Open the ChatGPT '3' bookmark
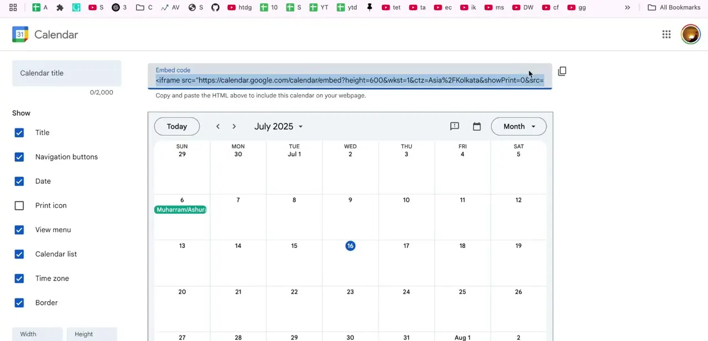The image size is (708, 341). click(x=119, y=7)
